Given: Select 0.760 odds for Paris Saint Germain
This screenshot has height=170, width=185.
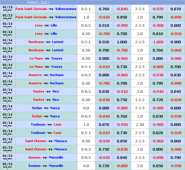Looking at the screenshot, I should 104,9.
